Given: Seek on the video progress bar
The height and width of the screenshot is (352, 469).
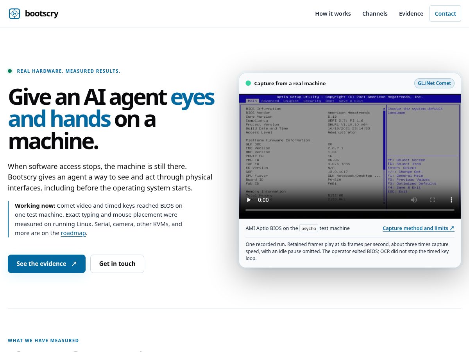Looking at the screenshot, I should click(x=350, y=210).
